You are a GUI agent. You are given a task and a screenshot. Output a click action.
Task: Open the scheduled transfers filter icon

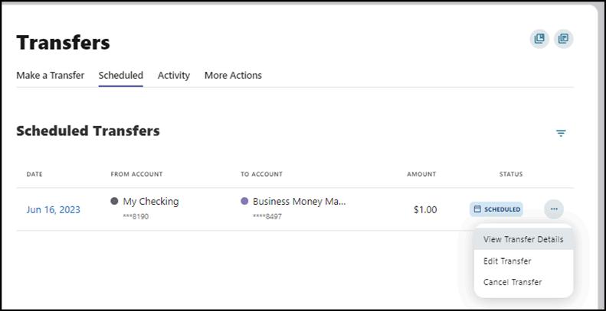tap(561, 133)
